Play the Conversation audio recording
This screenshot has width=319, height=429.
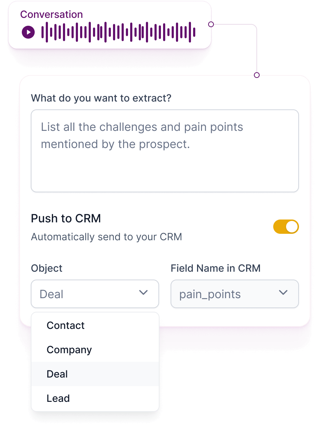click(x=28, y=31)
